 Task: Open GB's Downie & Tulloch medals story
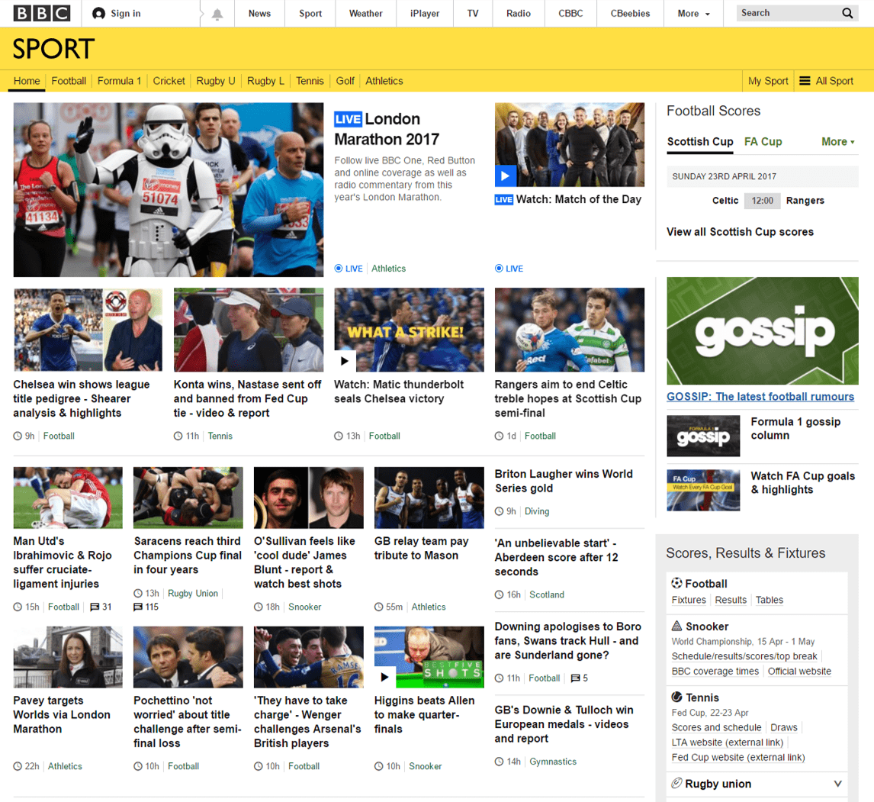click(564, 724)
